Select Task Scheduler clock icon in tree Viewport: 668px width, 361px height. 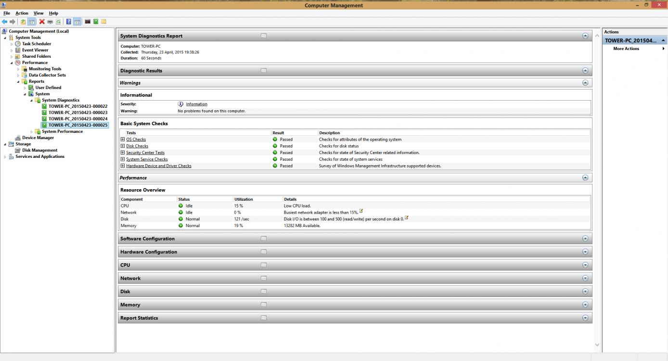tap(18, 44)
